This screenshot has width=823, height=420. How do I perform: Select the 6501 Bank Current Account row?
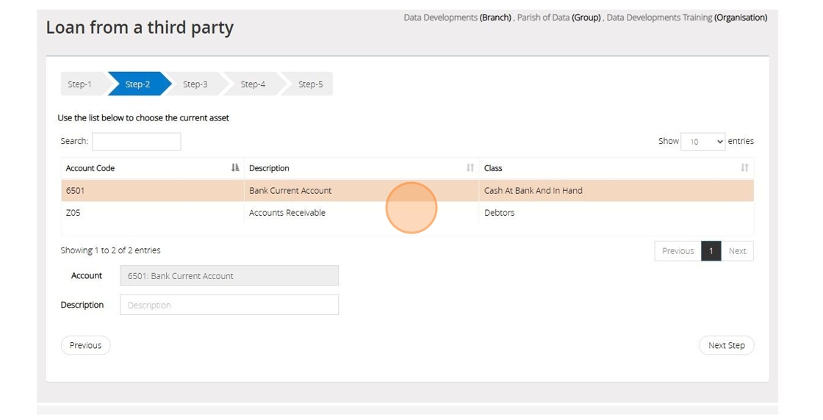click(x=290, y=191)
